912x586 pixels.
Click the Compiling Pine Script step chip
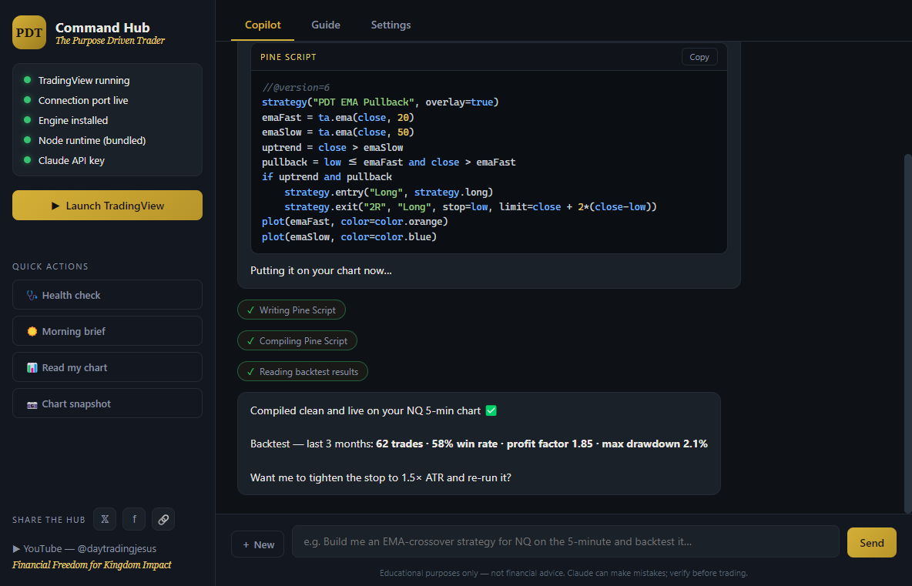[297, 340]
